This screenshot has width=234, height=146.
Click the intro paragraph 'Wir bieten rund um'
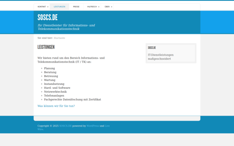(71, 60)
